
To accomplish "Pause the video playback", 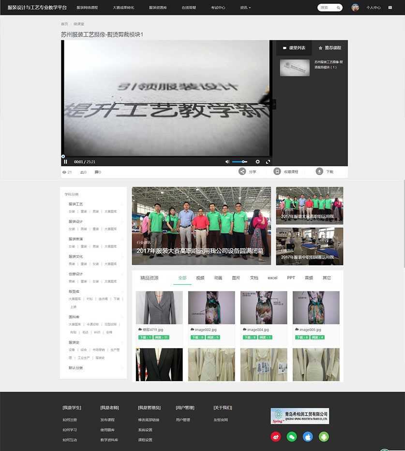I will tap(66, 161).
